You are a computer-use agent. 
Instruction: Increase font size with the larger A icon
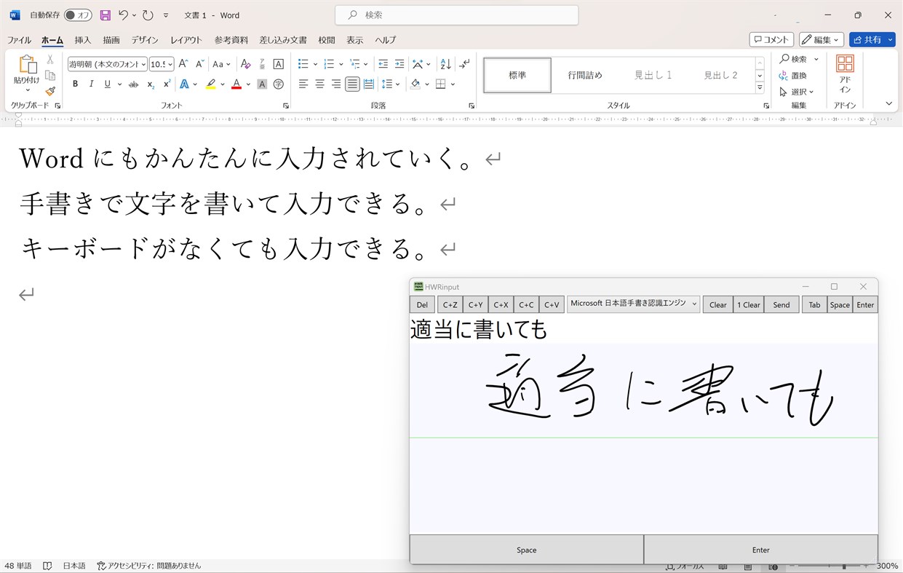coord(183,64)
